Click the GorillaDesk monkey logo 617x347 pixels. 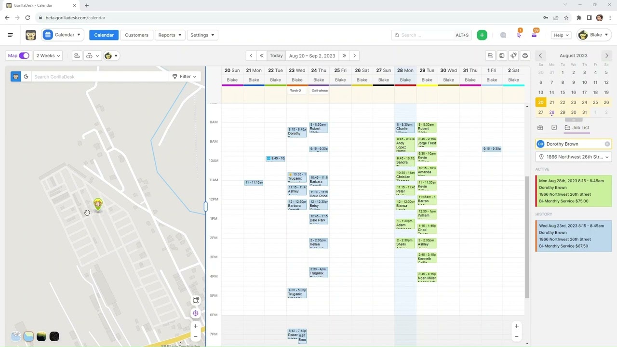(x=31, y=35)
